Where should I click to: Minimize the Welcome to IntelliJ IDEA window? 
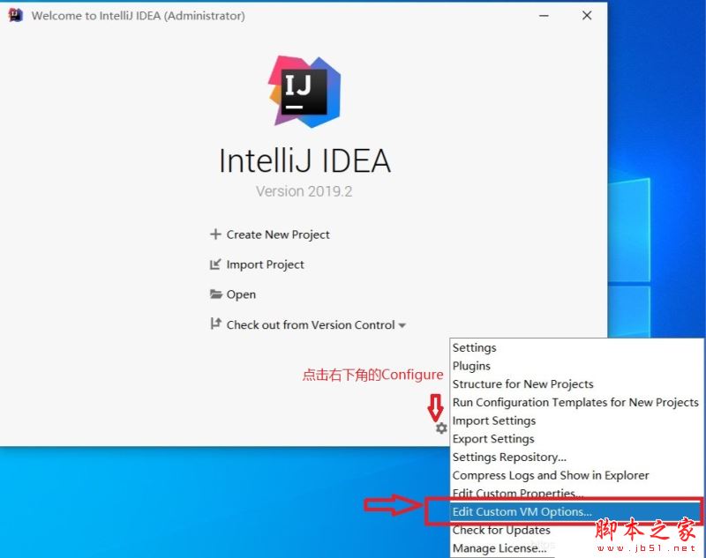point(544,16)
